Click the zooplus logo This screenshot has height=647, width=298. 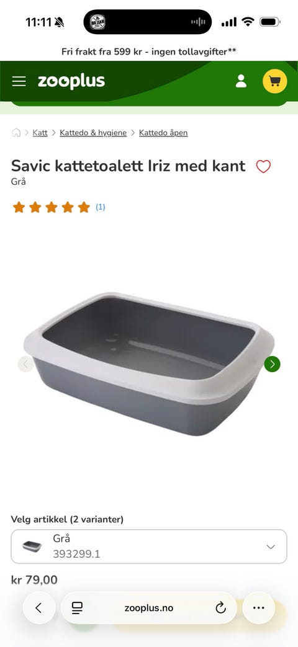click(71, 81)
